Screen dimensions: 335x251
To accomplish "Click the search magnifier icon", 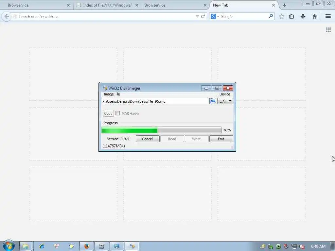I will coord(271,16).
